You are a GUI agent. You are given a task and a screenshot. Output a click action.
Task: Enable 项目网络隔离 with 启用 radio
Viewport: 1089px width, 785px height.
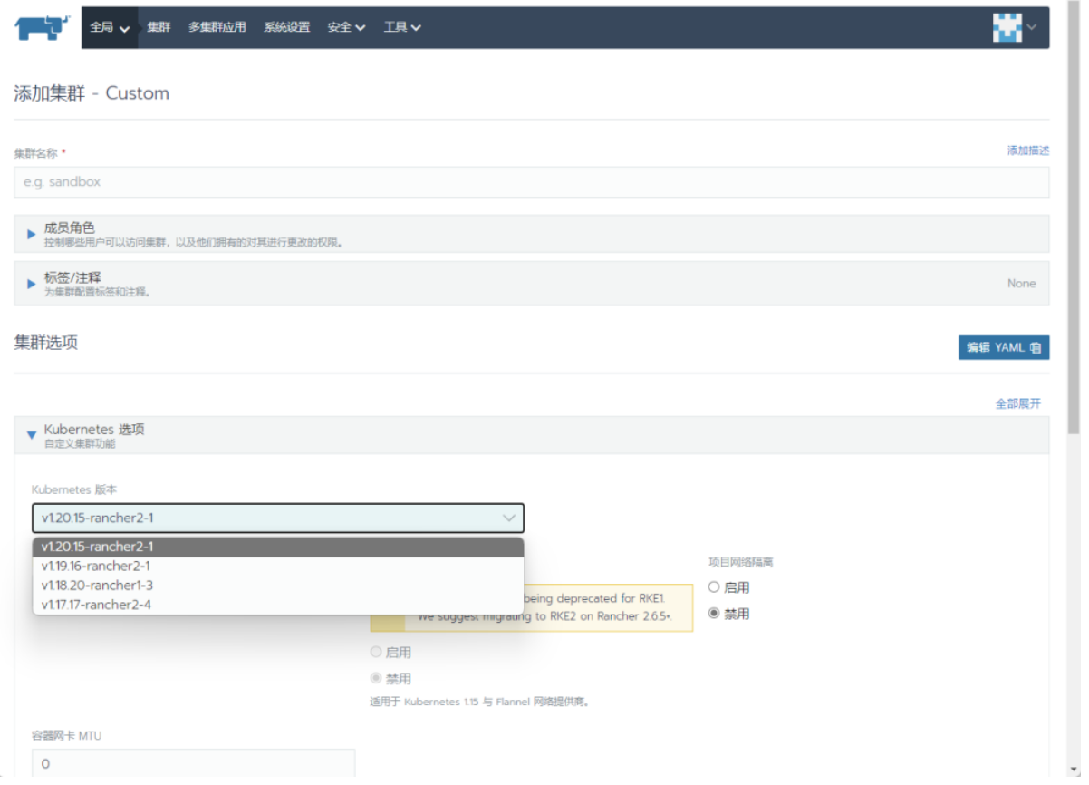714,587
